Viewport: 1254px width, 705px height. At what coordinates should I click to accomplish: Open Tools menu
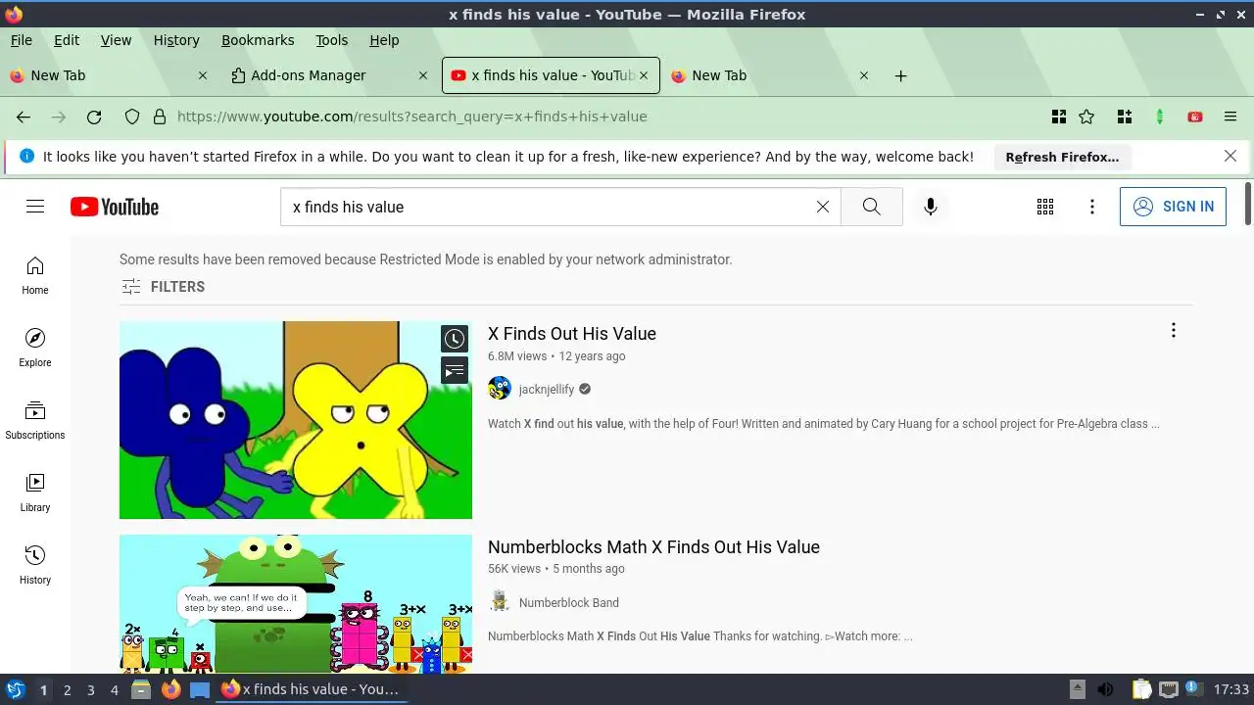[332, 40]
